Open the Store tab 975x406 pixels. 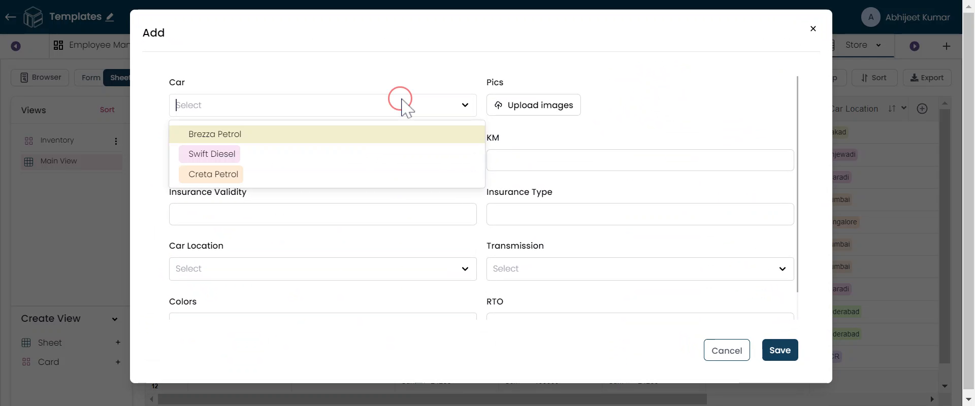pyautogui.click(x=856, y=45)
